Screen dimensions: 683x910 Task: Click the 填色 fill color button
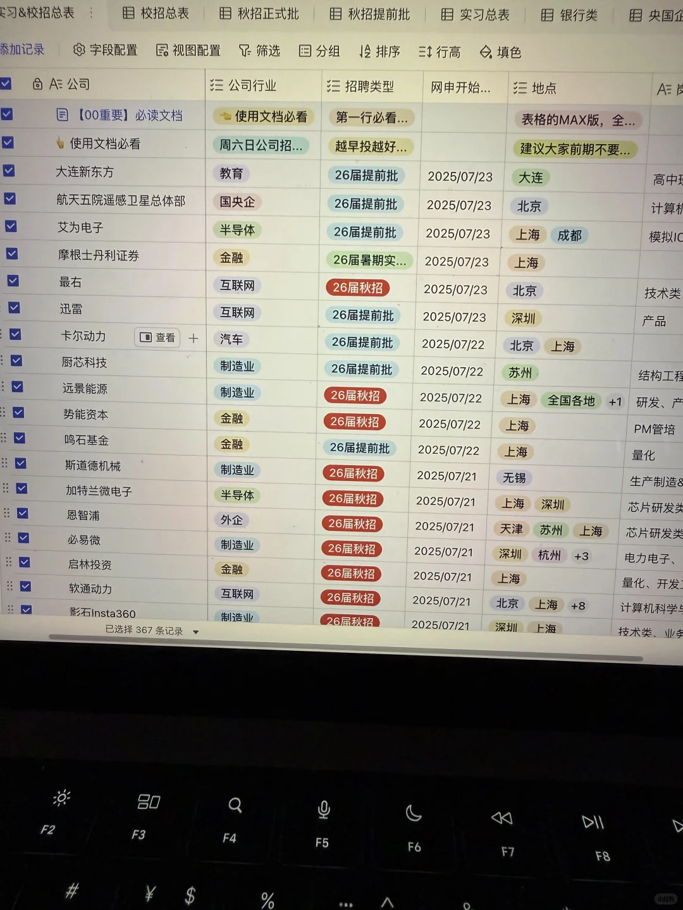coord(500,52)
